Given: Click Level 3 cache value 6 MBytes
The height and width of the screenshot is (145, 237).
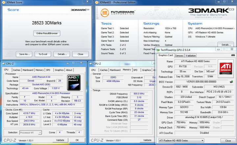Looking at the screenshot, I should 62,125.
